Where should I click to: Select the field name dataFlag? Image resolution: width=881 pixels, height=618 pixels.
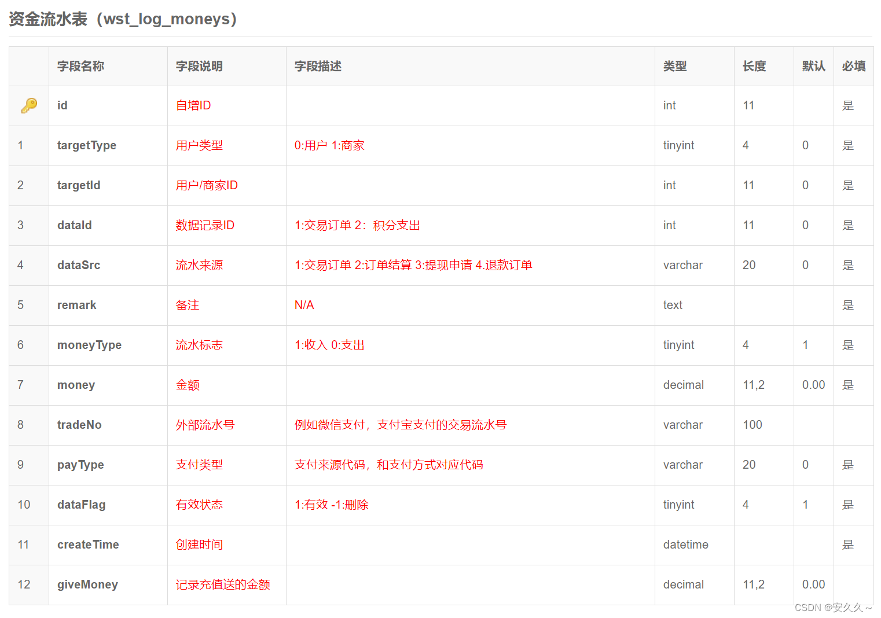click(82, 505)
